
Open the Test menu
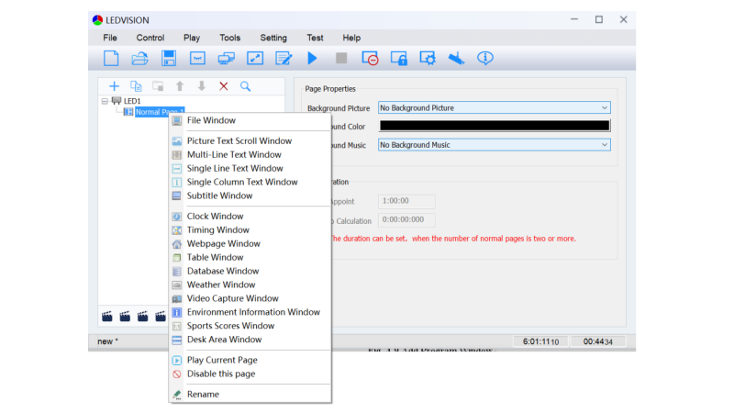click(x=315, y=38)
